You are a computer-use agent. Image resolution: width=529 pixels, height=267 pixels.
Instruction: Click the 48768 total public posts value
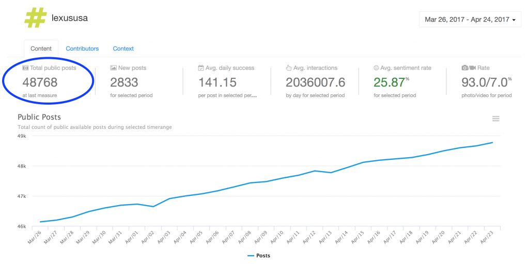40,82
